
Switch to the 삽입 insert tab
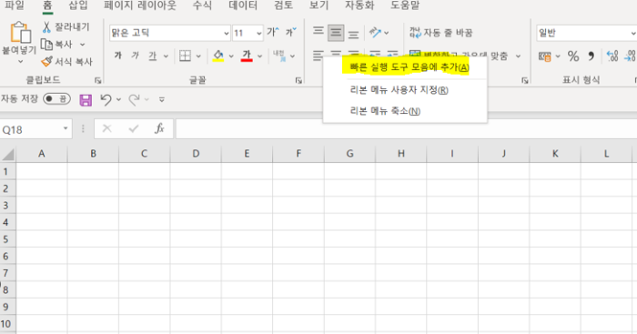(77, 5)
